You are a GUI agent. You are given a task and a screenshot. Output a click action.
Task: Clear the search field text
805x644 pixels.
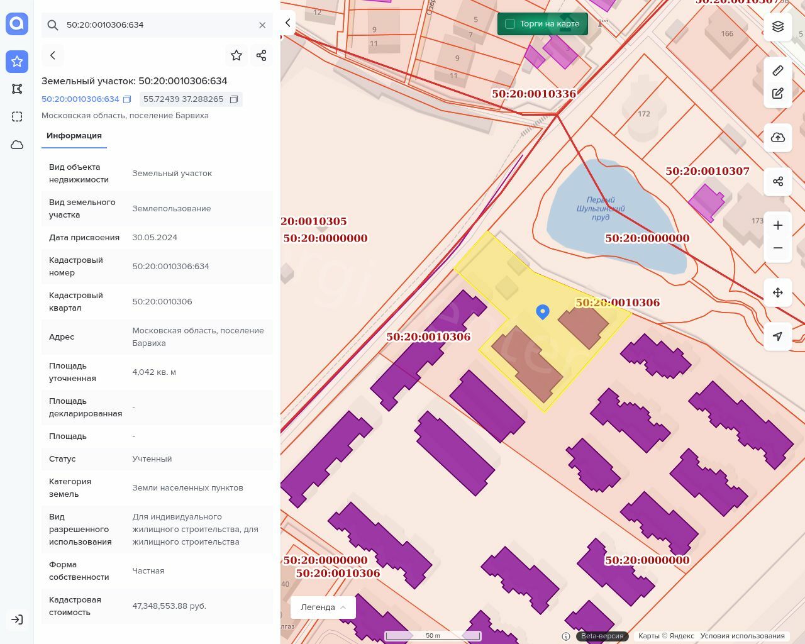point(262,25)
